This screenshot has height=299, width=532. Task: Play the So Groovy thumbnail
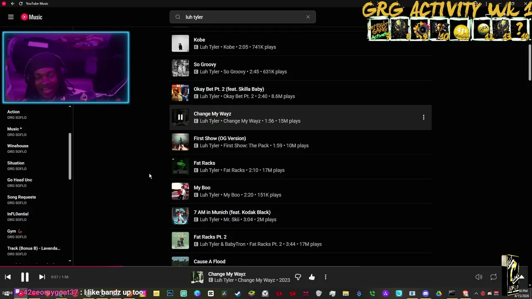(180, 68)
